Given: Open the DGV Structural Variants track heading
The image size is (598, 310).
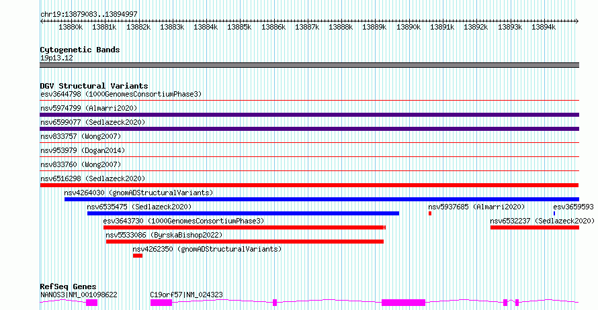Looking at the screenshot, I should 94,86.
